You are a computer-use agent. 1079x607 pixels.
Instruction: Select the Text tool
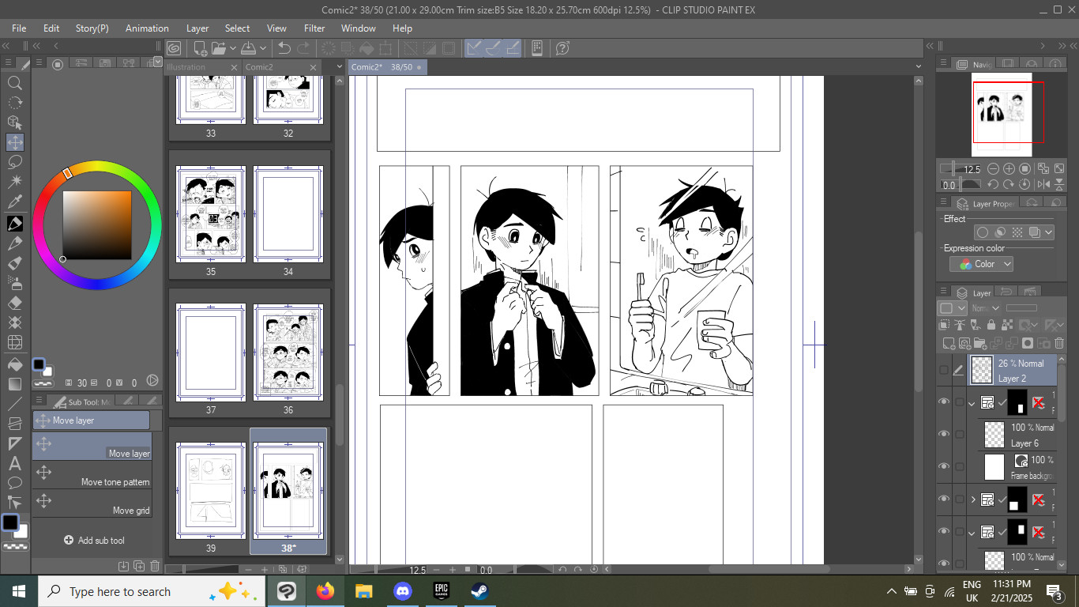(14, 463)
